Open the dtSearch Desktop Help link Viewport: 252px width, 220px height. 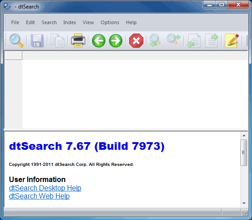click(x=45, y=188)
